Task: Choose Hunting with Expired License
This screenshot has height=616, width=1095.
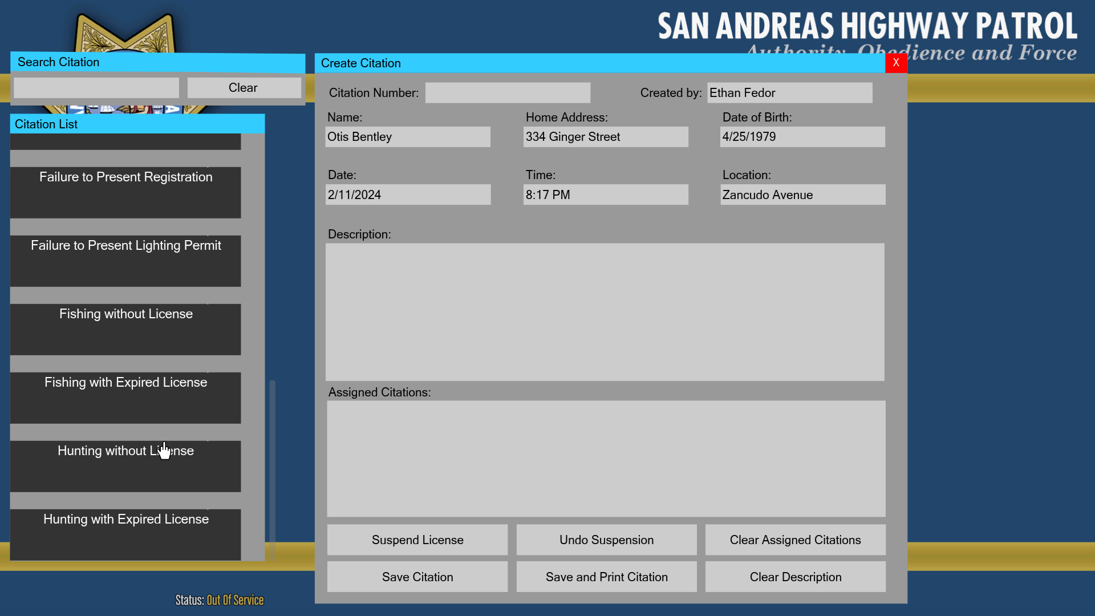Action: pos(125,534)
